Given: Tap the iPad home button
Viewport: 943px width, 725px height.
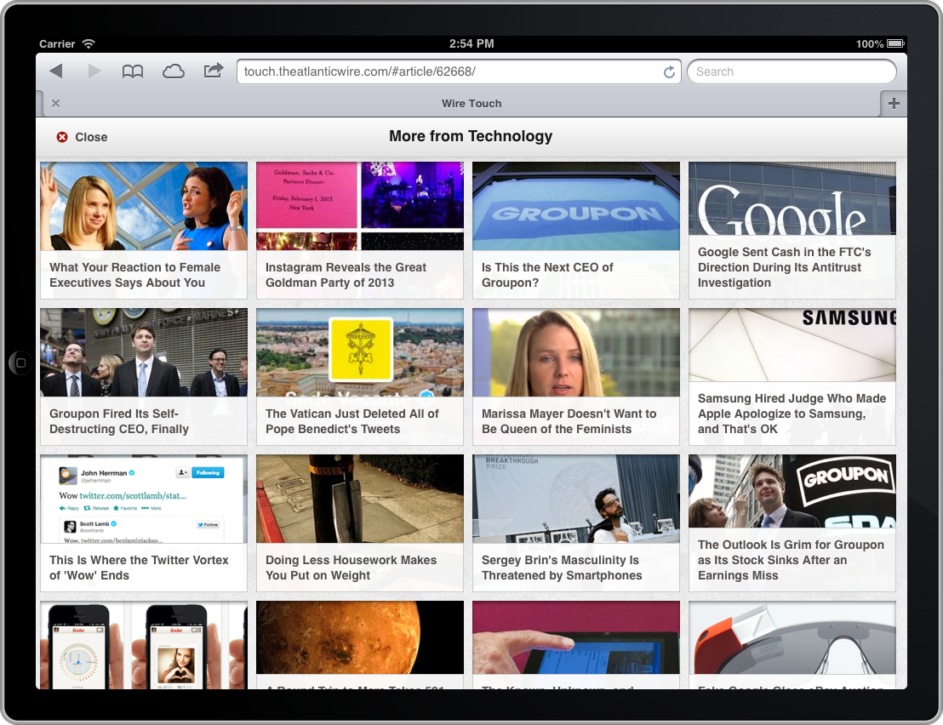Looking at the screenshot, I should [20, 363].
